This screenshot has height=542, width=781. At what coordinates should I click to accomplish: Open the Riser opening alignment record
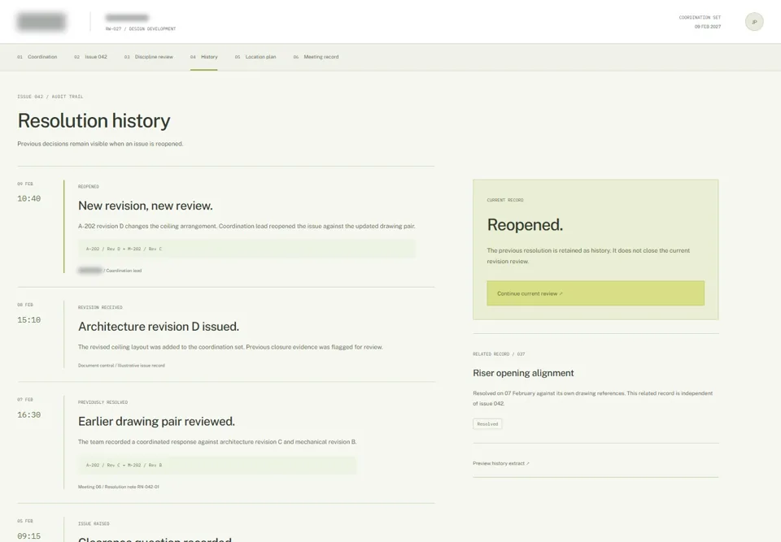523,373
